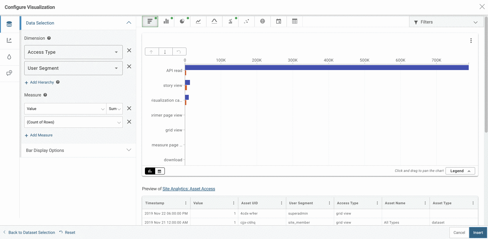Switch chart preview to table view
The width and height of the screenshot is (488, 239).
160,171
